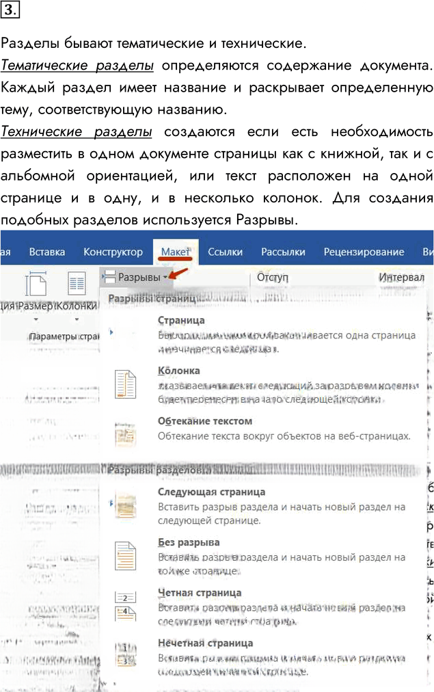This screenshot has height=692, width=434.
Task: Click the Обтекание текстом icon
Action: tap(125, 434)
